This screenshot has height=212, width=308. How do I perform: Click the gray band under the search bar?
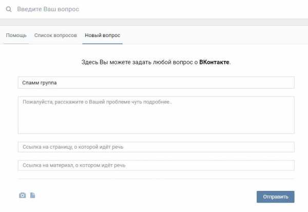click(154, 23)
